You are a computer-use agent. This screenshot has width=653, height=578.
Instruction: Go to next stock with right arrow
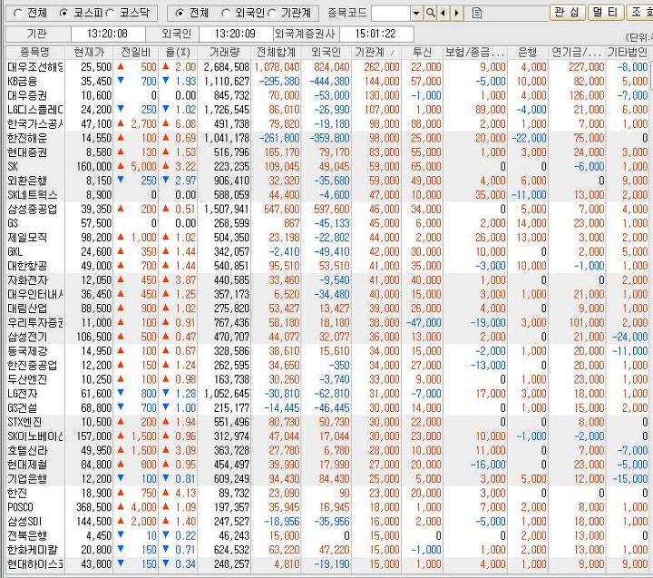[x=457, y=14]
